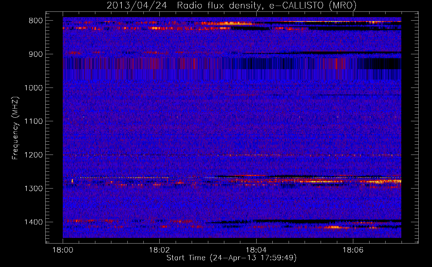Click the 18:04 time tick label

[256, 250]
